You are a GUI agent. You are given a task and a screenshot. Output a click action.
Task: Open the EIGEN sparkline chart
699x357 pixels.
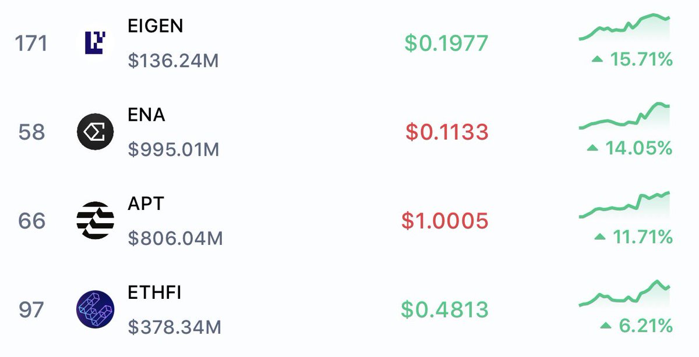pyautogui.click(x=624, y=27)
